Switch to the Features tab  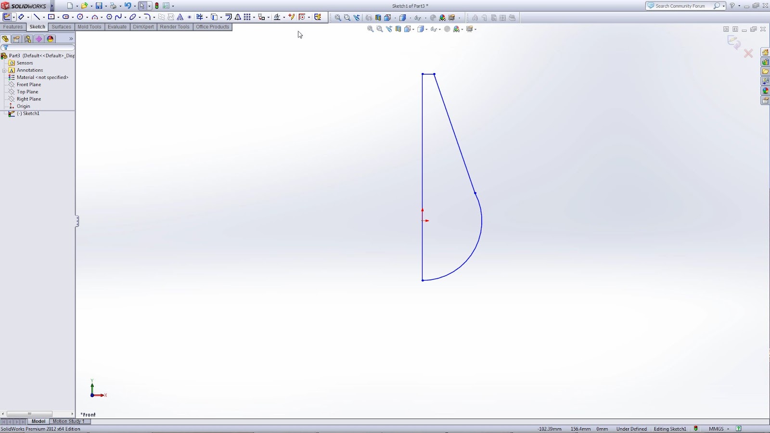[x=12, y=27]
